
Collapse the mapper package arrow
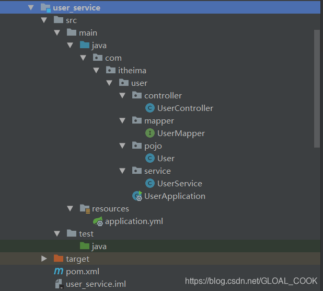(x=122, y=121)
